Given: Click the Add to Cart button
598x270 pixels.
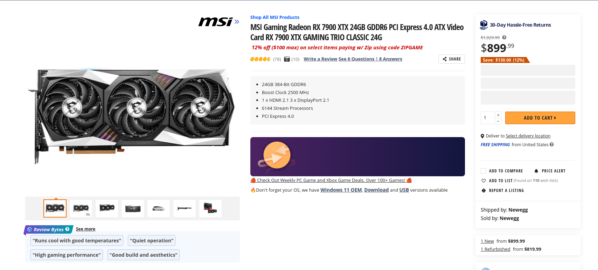Looking at the screenshot, I should pos(540,118).
